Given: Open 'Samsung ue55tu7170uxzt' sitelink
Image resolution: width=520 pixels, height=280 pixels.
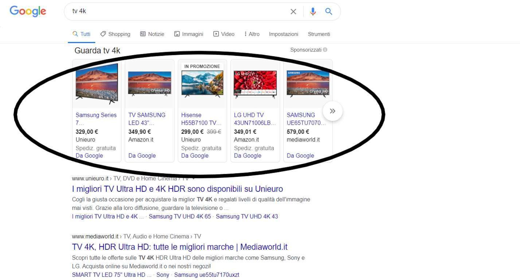Looking at the screenshot, I should 207,275.
